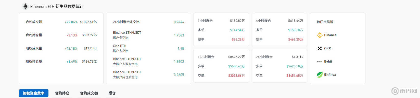Click the 12小时爆仓 label
Screen dimensions: 420x98
point(206,57)
